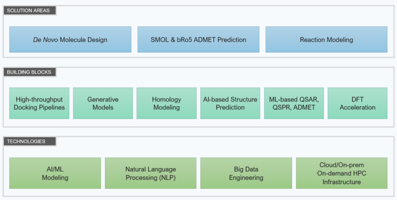Click the Big Data Engineering box

pyautogui.click(x=246, y=173)
